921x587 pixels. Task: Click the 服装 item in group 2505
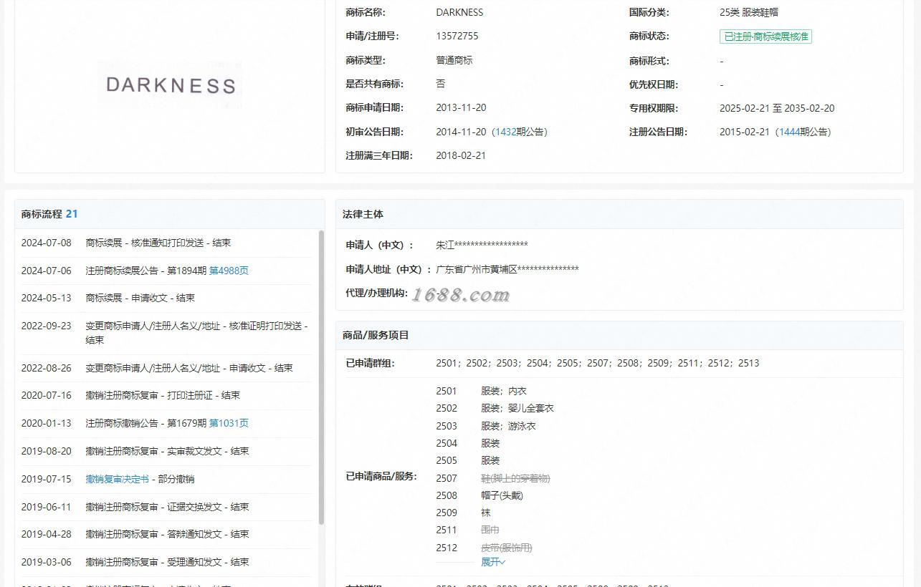490,460
